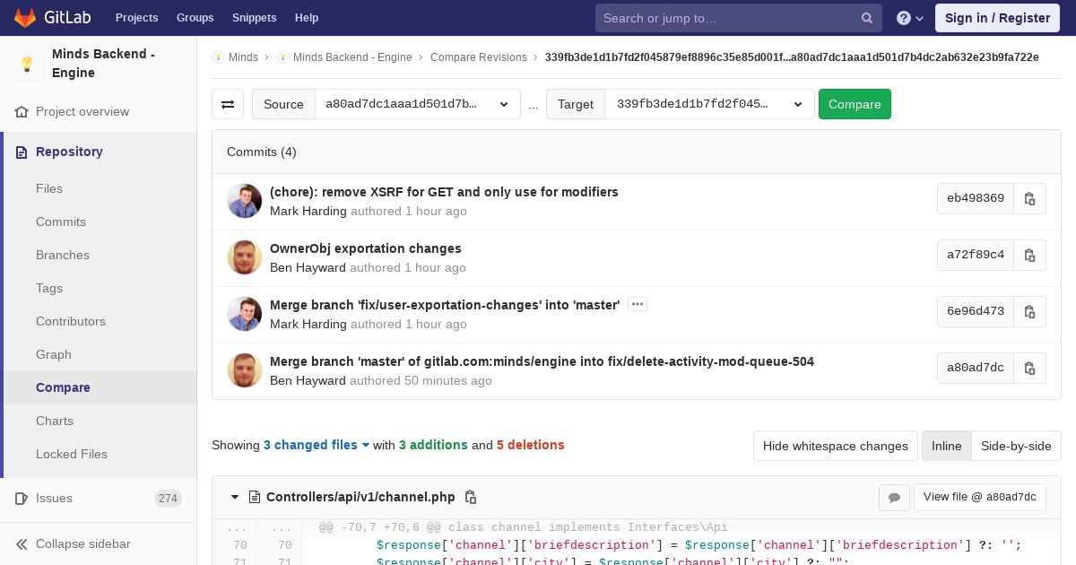Open the Help question mark menu
The height and width of the screenshot is (565, 1076).
click(x=910, y=18)
